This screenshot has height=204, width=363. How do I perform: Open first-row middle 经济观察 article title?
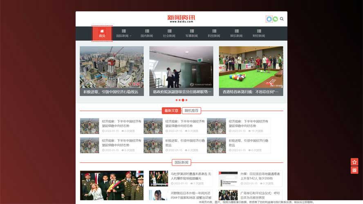click(185, 124)
